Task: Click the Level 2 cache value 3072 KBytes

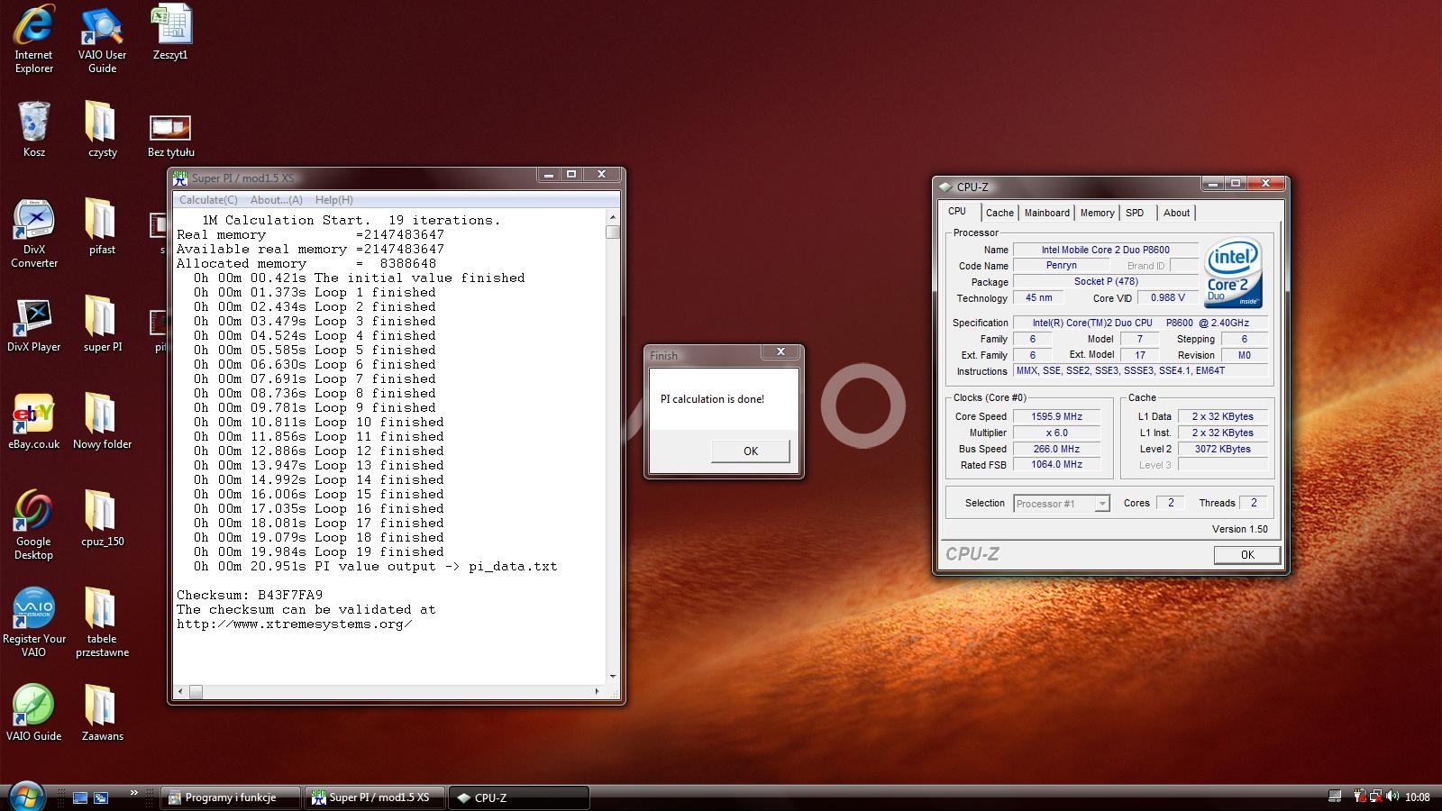Action: coord(1222,449)
